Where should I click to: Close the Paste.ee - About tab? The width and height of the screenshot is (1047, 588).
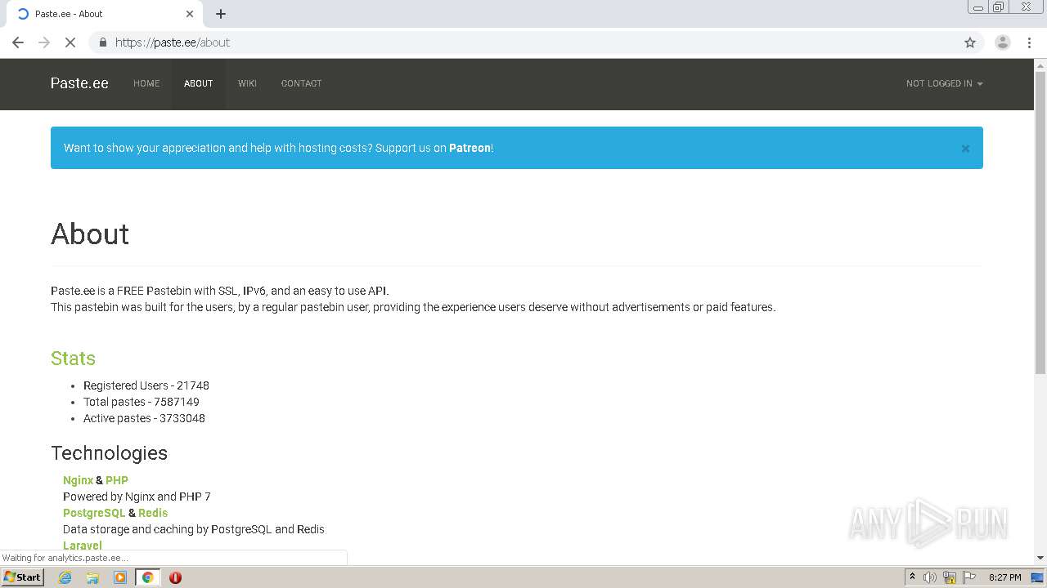click(x=190, y=14)
